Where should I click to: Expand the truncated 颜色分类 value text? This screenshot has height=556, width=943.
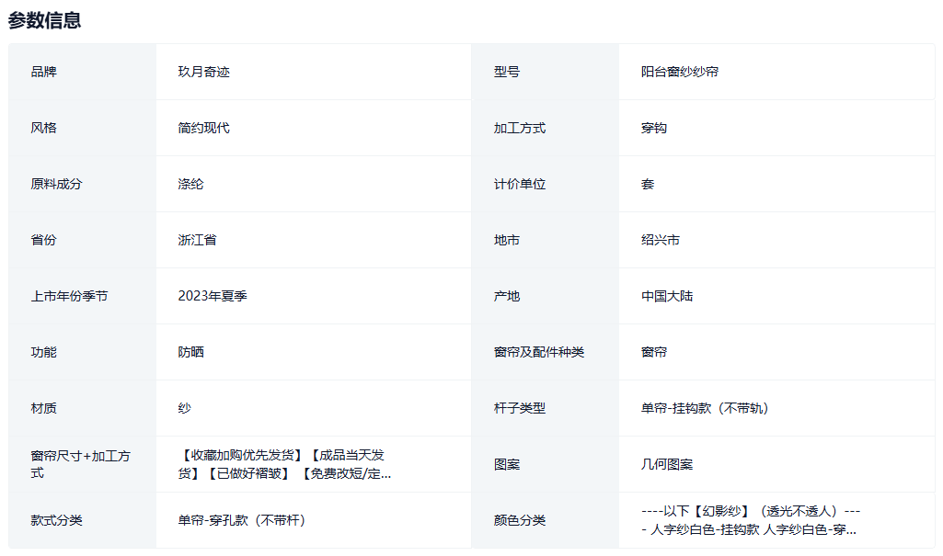point(750,520)
